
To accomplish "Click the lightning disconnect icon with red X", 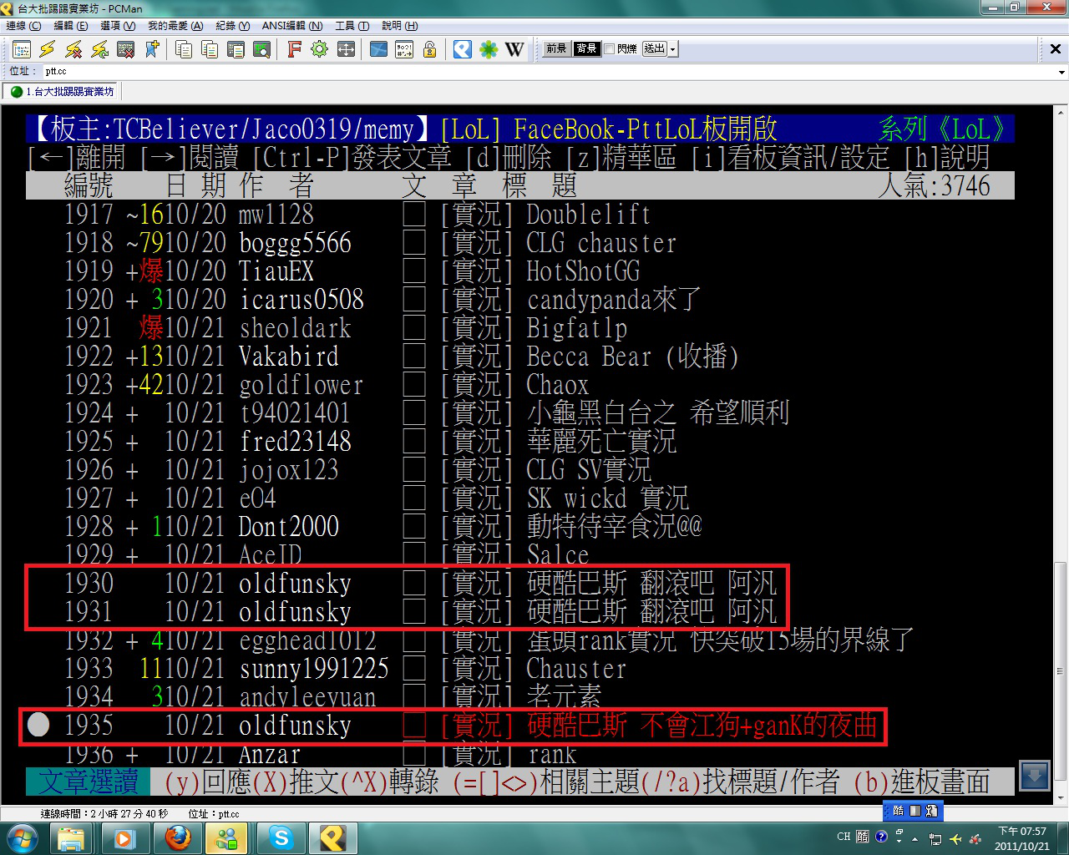I will tap(73, 49).
